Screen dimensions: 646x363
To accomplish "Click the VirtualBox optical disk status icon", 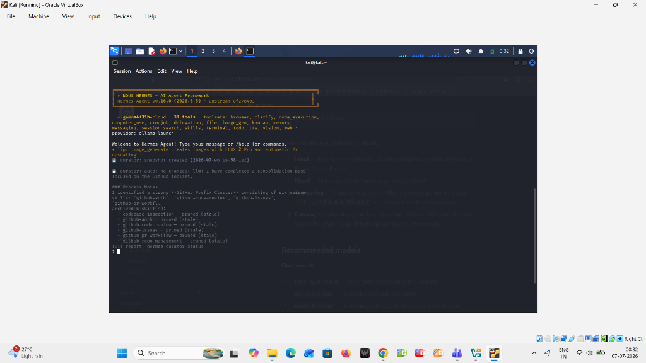I will tap(548, 338).
